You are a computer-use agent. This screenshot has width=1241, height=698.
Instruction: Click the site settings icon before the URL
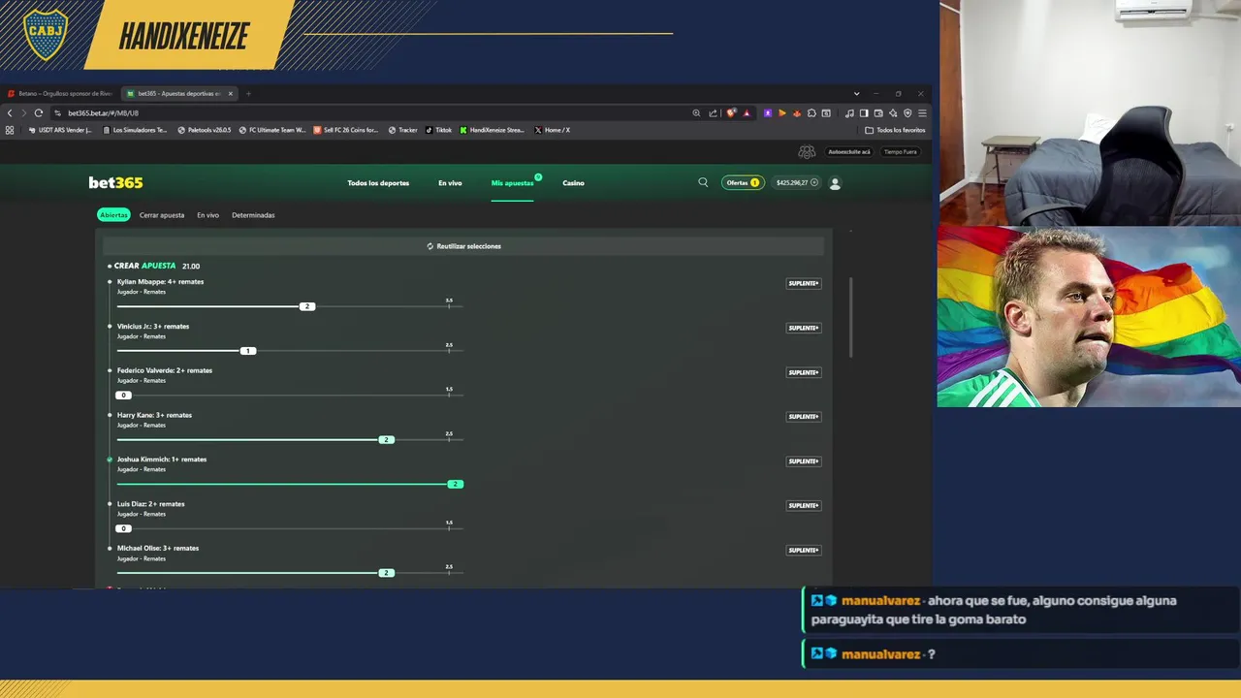click(x=58, y=112)
